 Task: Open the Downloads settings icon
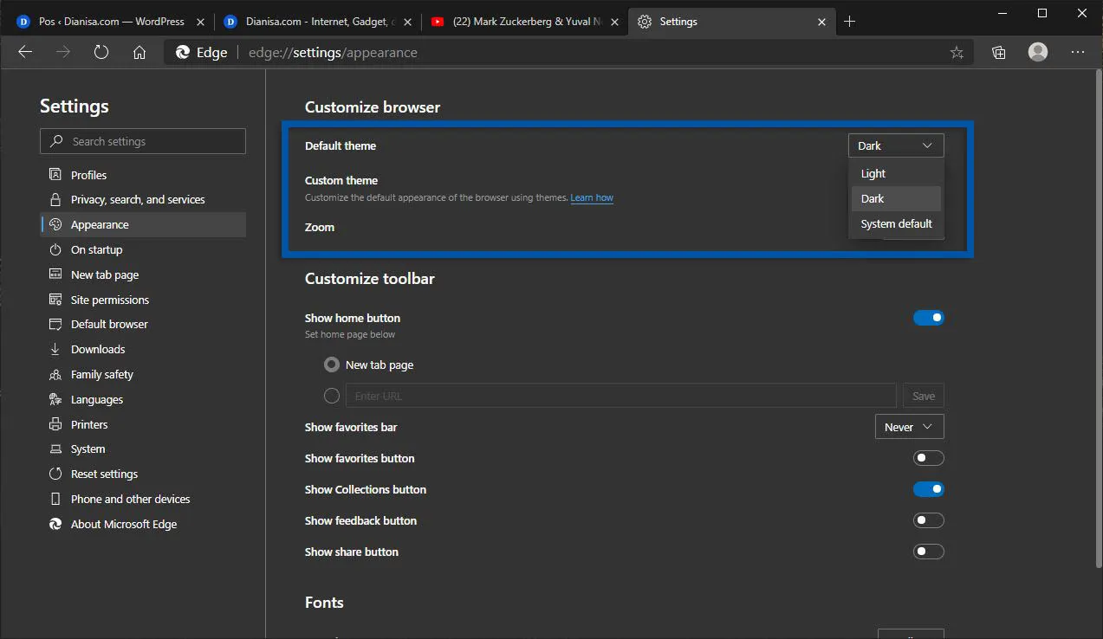54,349
